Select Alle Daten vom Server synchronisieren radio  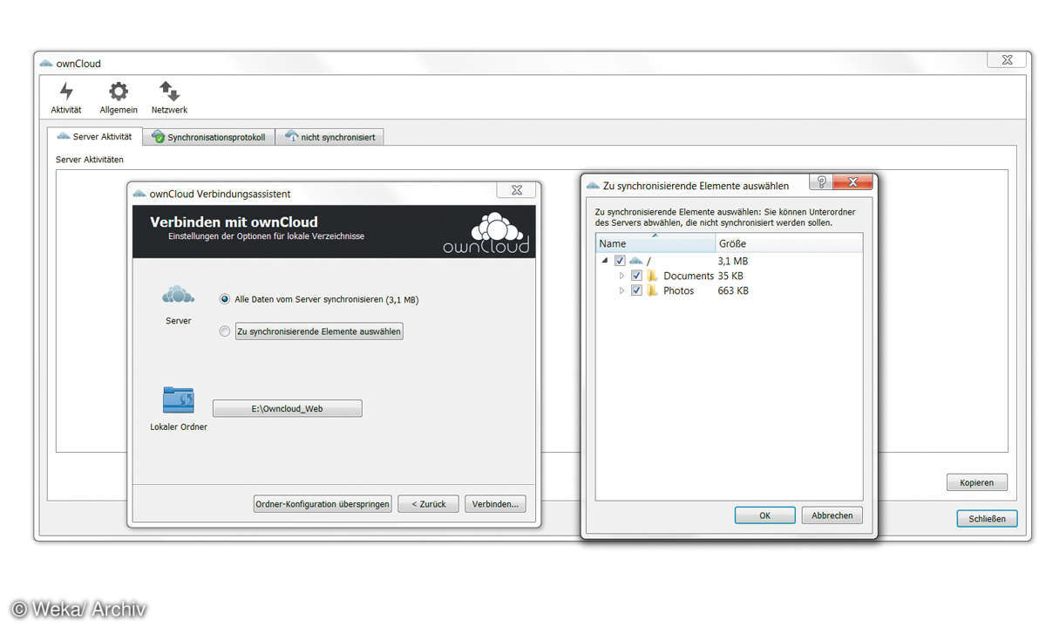pyautogui.click(x=225, y=299)
